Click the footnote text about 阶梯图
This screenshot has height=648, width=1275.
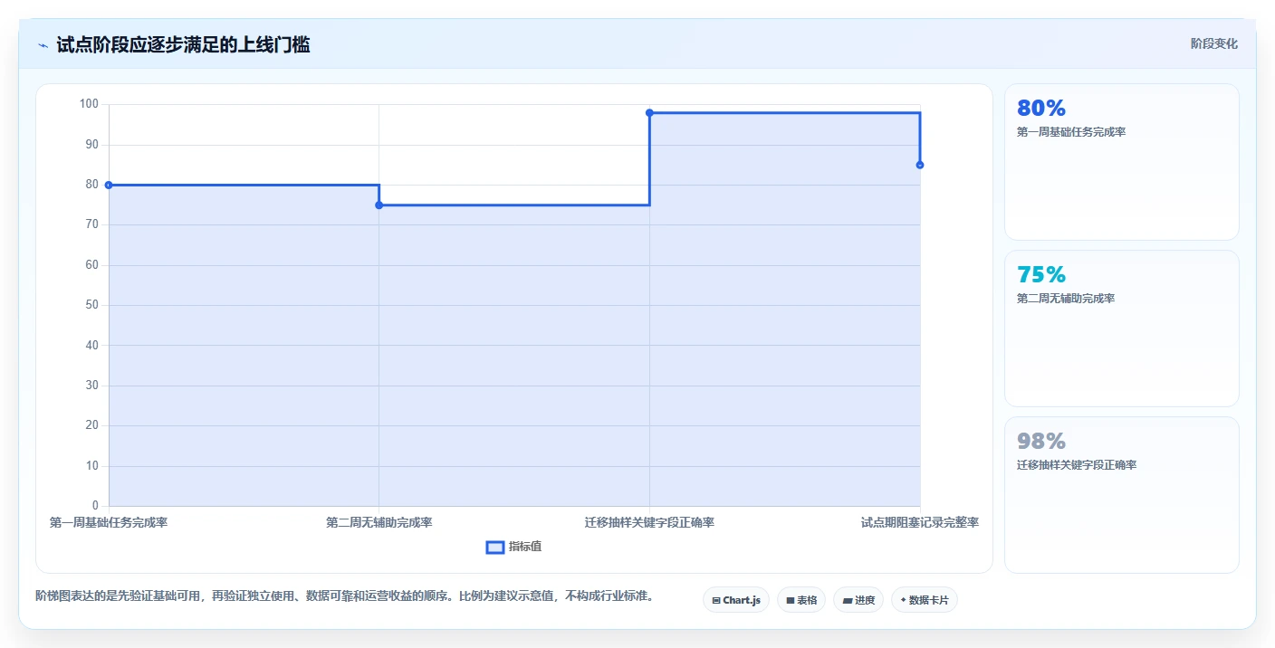[x=344, y=596]
